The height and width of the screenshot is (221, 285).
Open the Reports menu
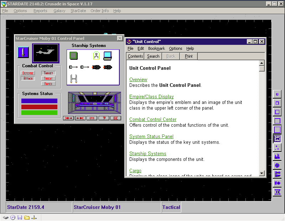point(40,11)
